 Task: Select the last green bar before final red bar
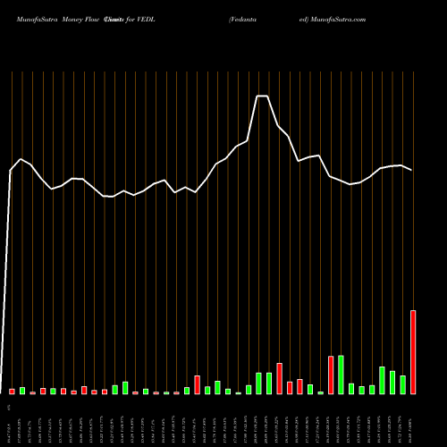[x=402, y=385]
